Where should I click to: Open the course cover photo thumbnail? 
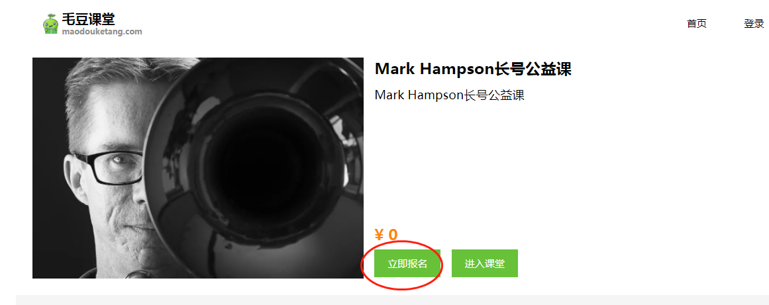coord(197,168)
